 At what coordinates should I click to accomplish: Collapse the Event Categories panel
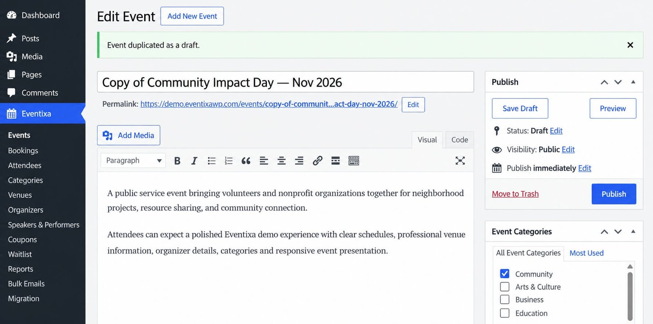[633, 232]
